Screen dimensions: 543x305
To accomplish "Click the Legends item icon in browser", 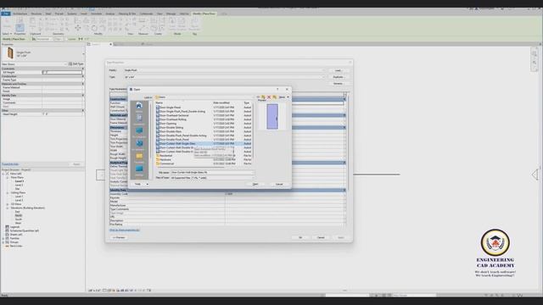I will click(x=8, y=227).
